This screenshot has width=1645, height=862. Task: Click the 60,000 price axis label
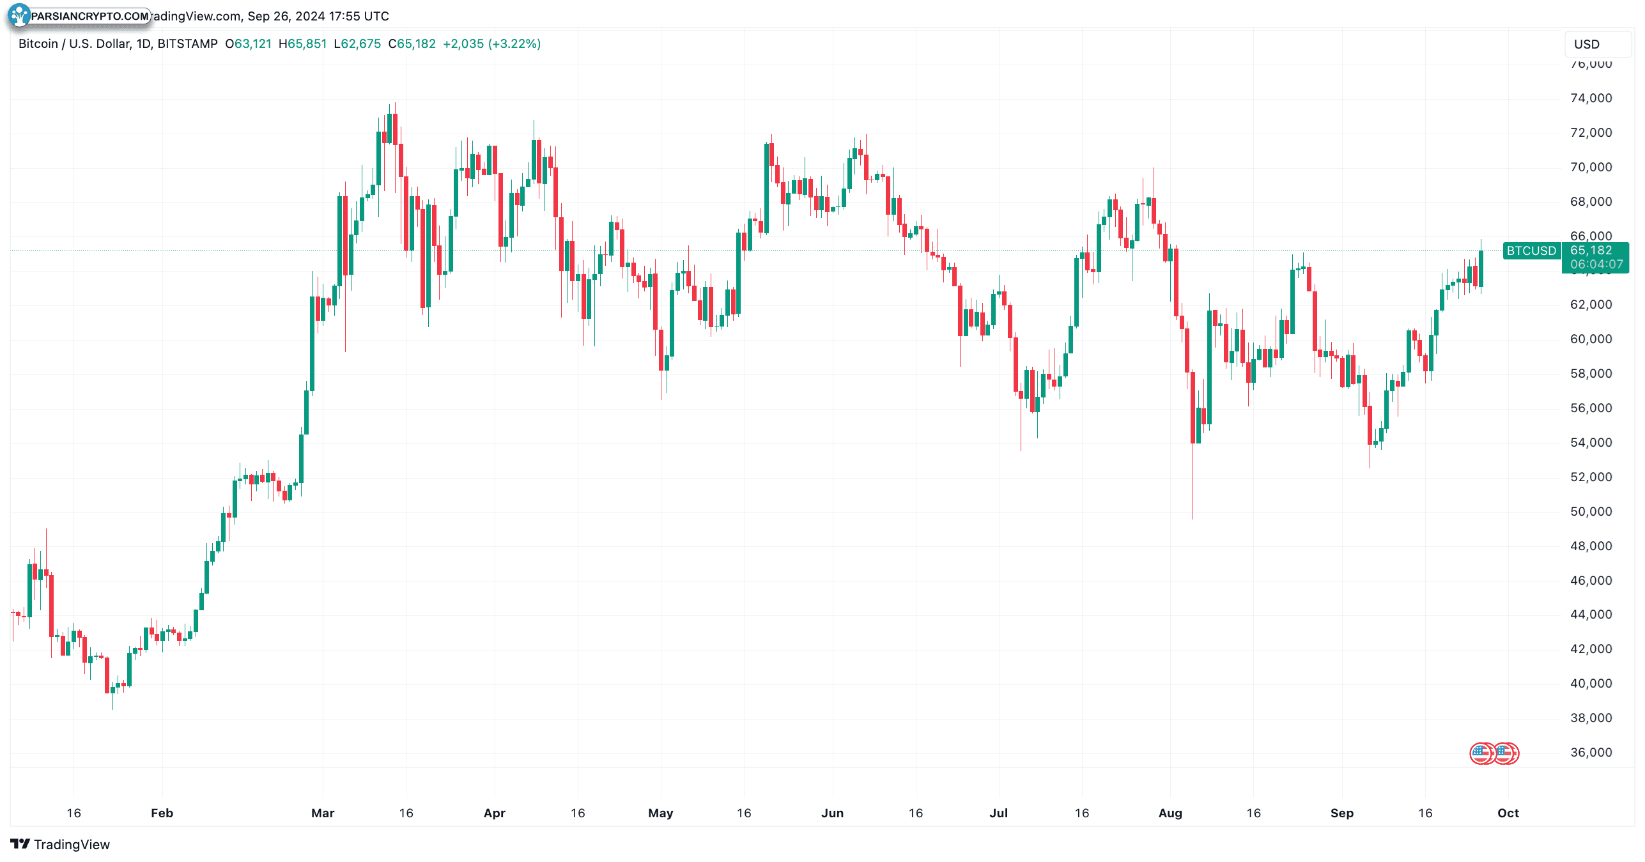click(x=1591, y=339)
